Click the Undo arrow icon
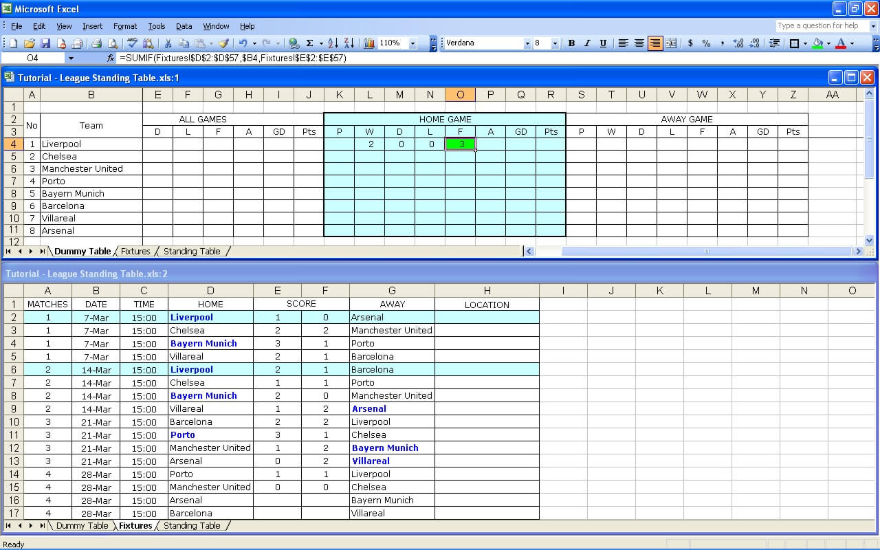The height and width of the screenshot is (550, 880). [243, 43]
